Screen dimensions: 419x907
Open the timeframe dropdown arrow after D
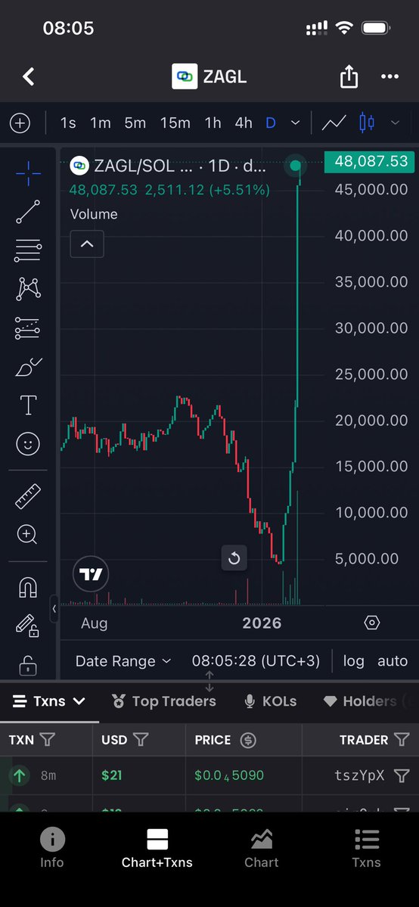point(295,123)
